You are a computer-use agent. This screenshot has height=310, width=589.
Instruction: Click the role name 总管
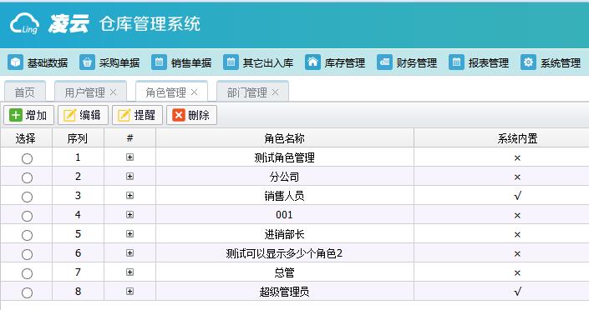click(x=284, y=272)
